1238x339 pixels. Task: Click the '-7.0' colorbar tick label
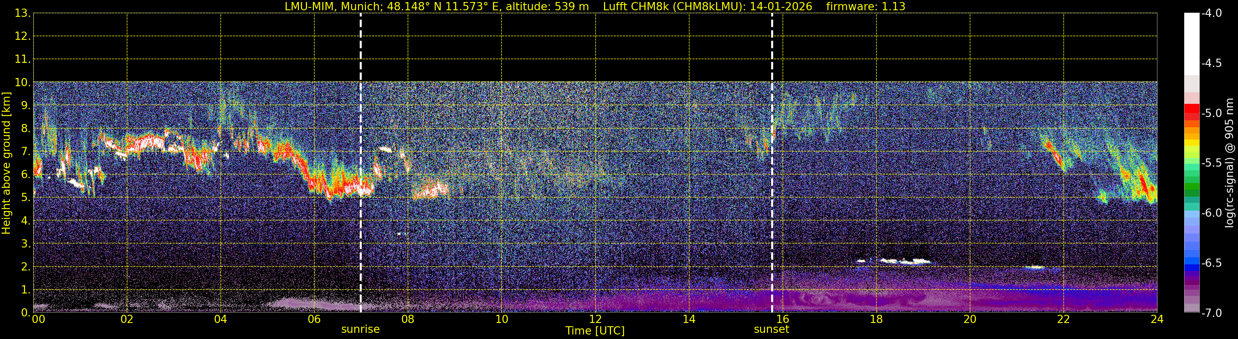[x=1211, y=313]
